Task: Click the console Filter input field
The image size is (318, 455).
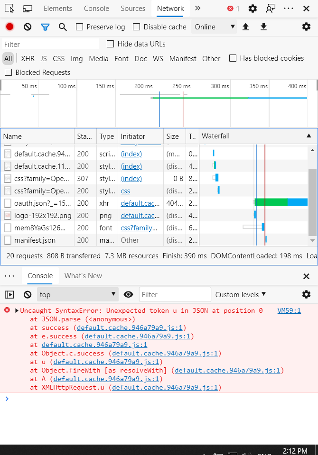Action: 175,294
